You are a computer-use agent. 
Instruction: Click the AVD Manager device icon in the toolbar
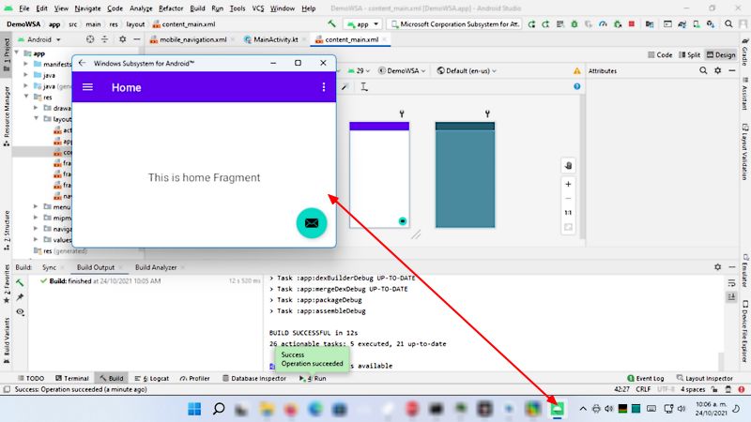[697, 24]
